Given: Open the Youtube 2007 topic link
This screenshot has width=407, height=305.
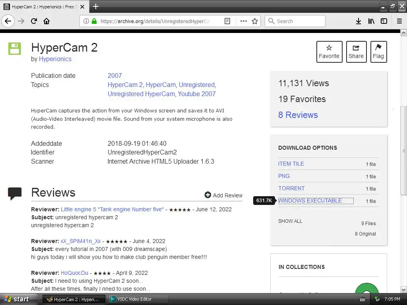Looking at the screenshot, I should [x=197, y=94].
